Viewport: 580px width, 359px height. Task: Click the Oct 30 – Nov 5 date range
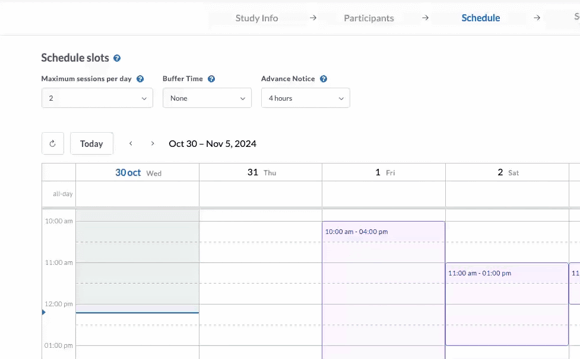[x=212, y=143]
